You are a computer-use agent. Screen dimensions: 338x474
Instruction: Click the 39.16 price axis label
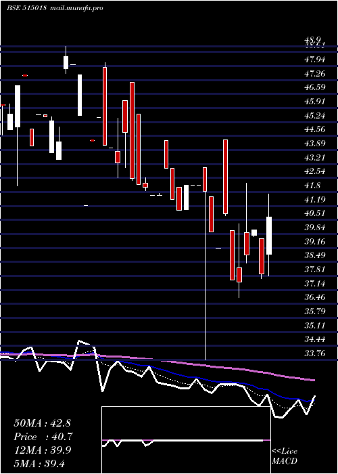click(315, 242)
